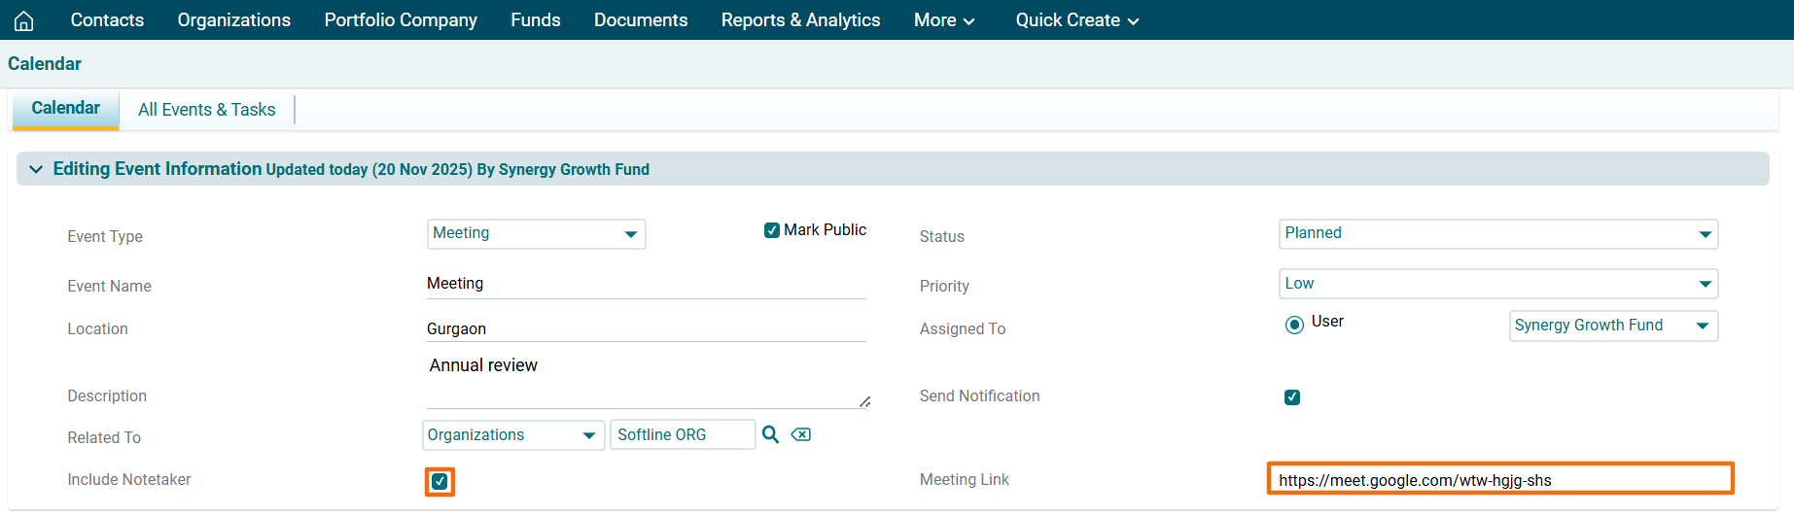The image size is (1794, 516).
Task: Collapse the Editing Event Information section
Action: (36, 169)
